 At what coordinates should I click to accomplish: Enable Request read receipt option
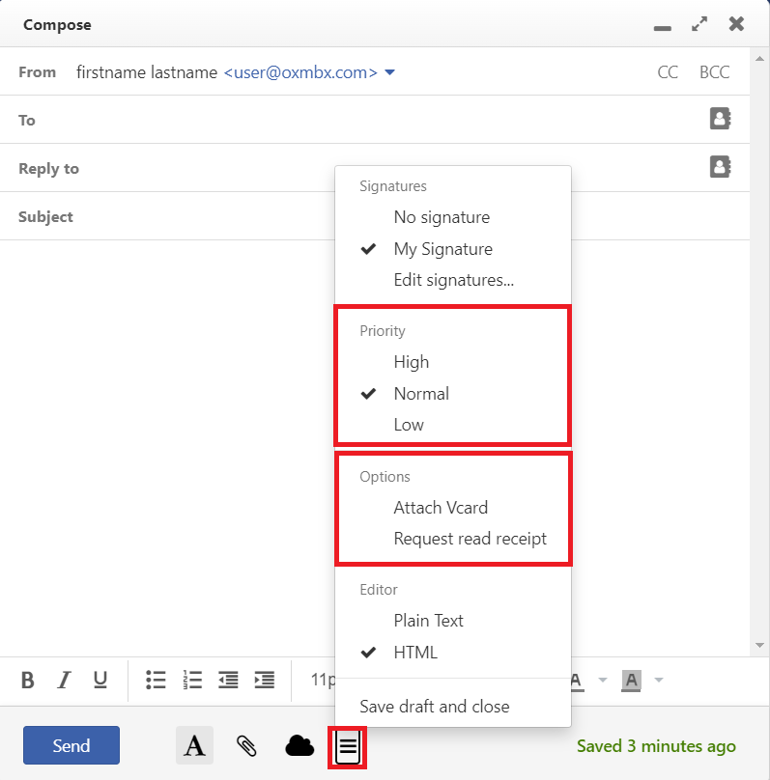coord(470,539)
